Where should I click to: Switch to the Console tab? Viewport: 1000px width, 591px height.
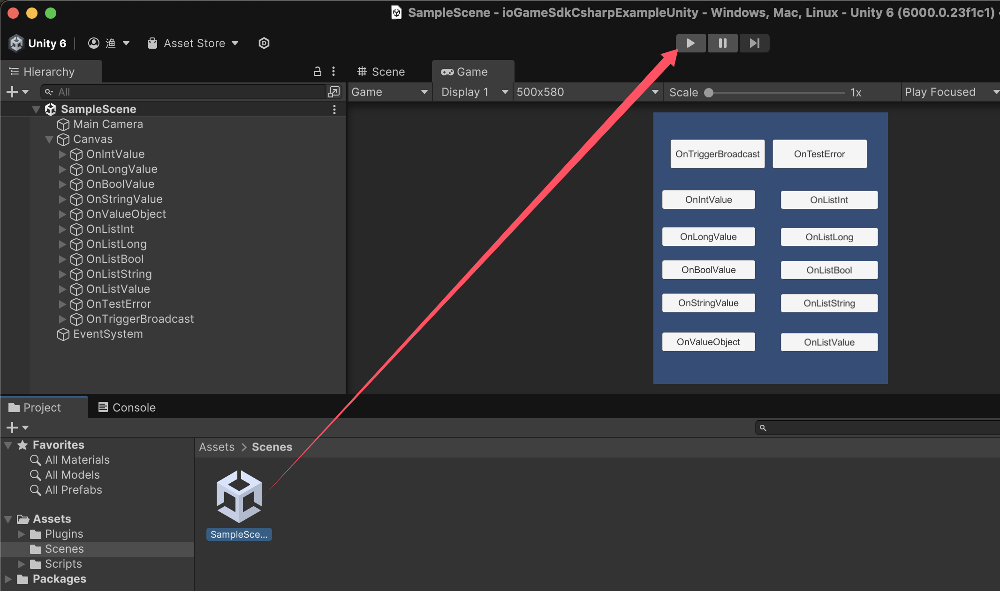[127, 407]
